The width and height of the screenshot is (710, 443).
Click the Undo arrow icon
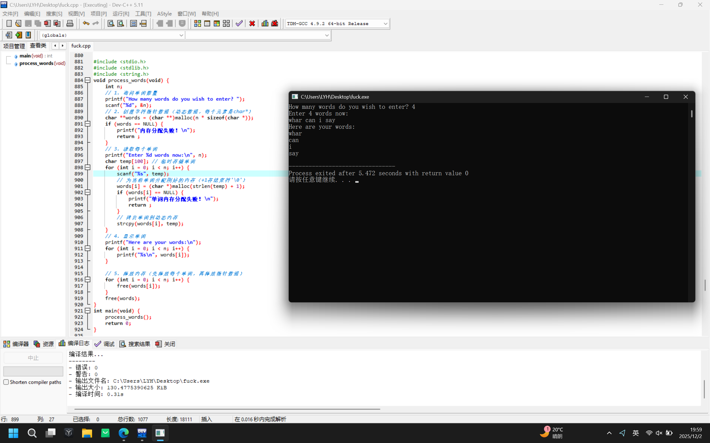click(86, 24)
